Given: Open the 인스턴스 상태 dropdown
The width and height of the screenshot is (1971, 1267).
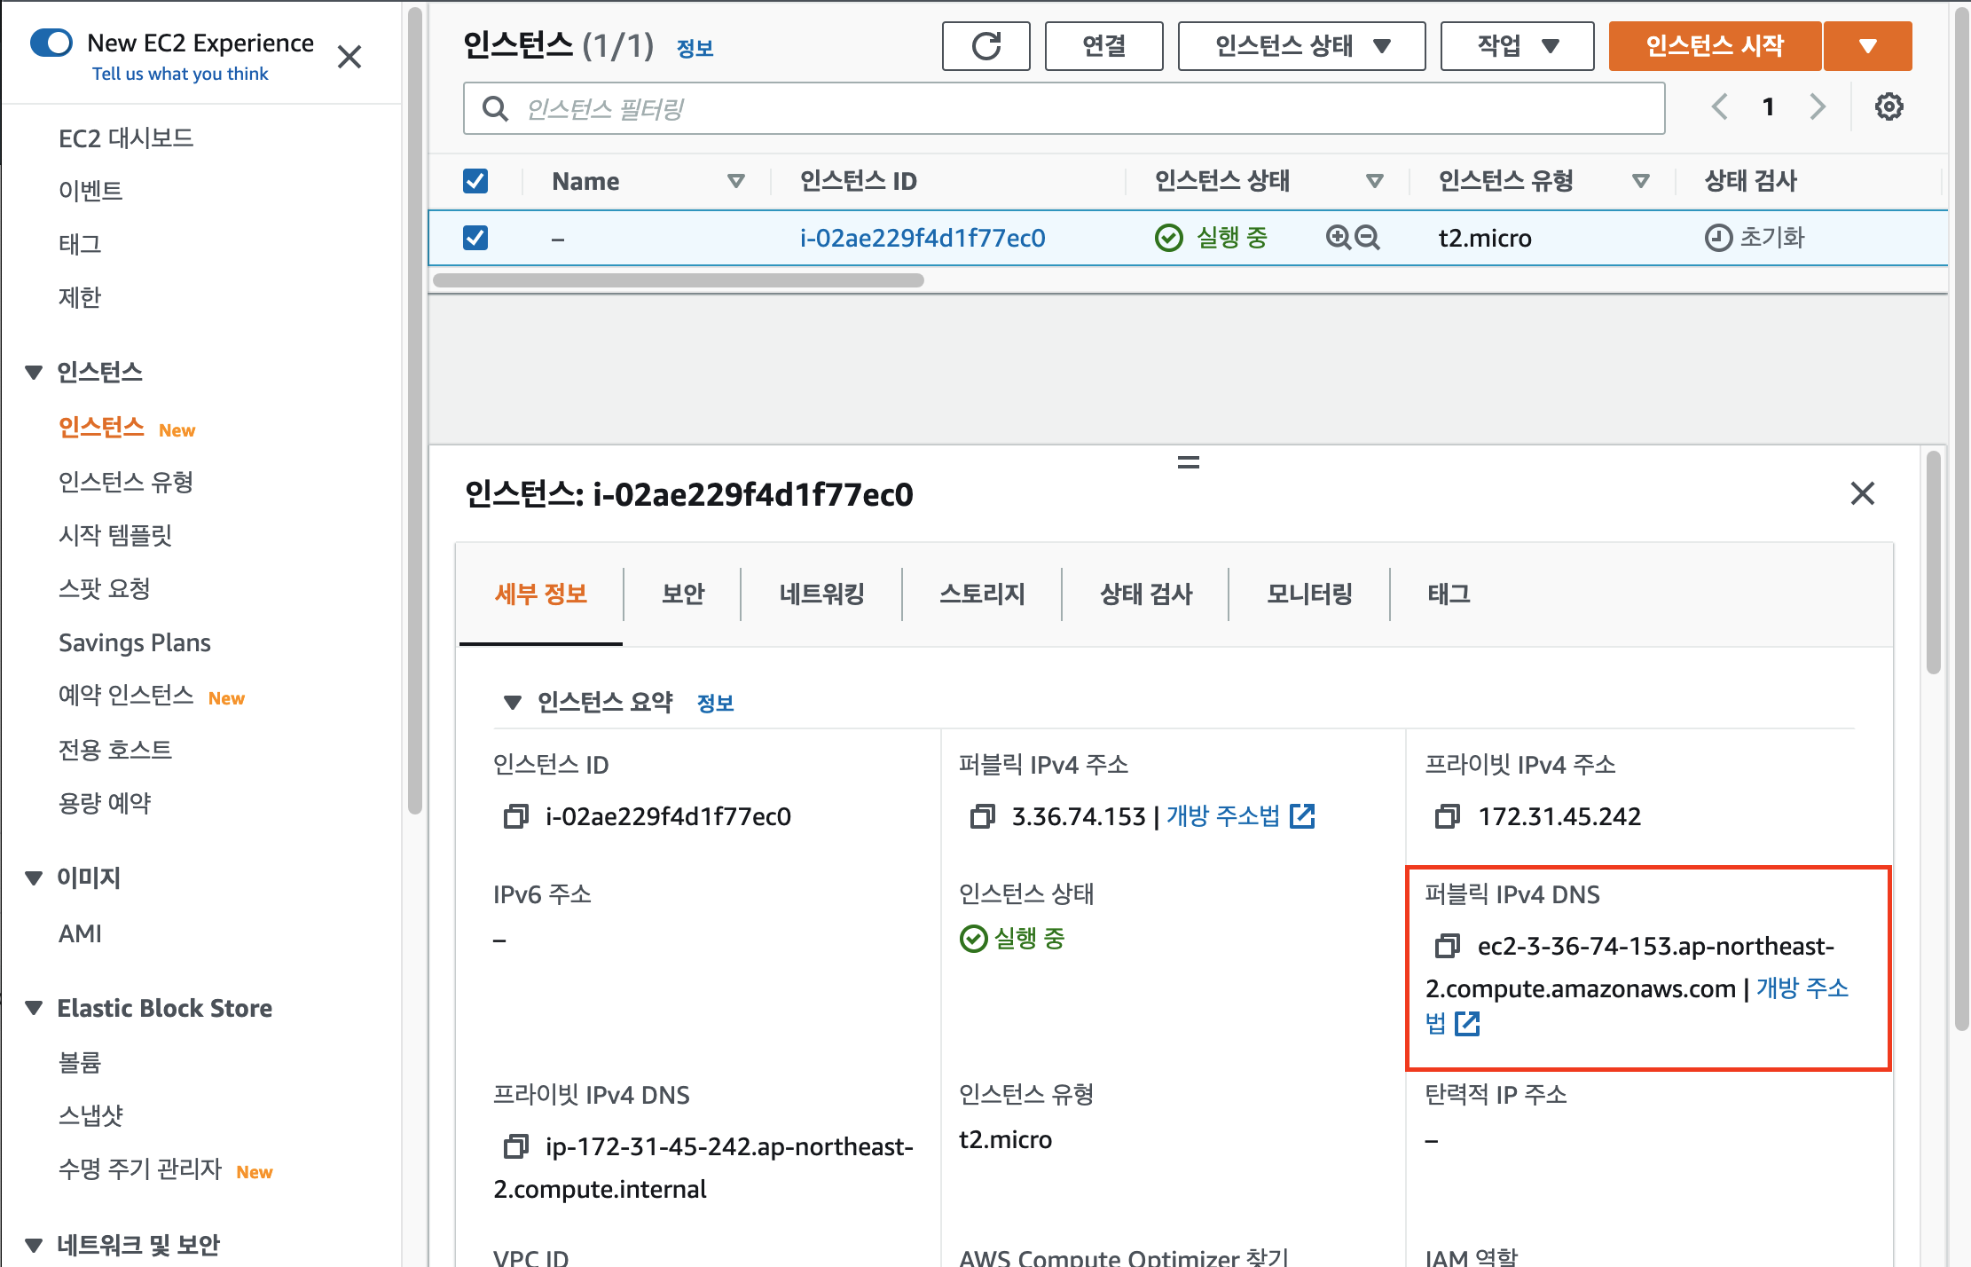Looking at the screenshot, I should click(x=1300, y=45).
